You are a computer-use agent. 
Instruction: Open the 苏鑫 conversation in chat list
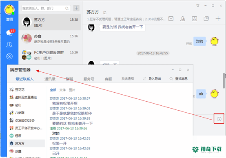(50, 39)
